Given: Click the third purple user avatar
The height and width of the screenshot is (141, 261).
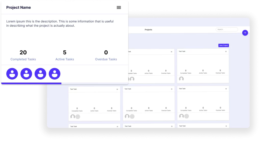Looking at the screenshot, I should (x=40, y=74).
